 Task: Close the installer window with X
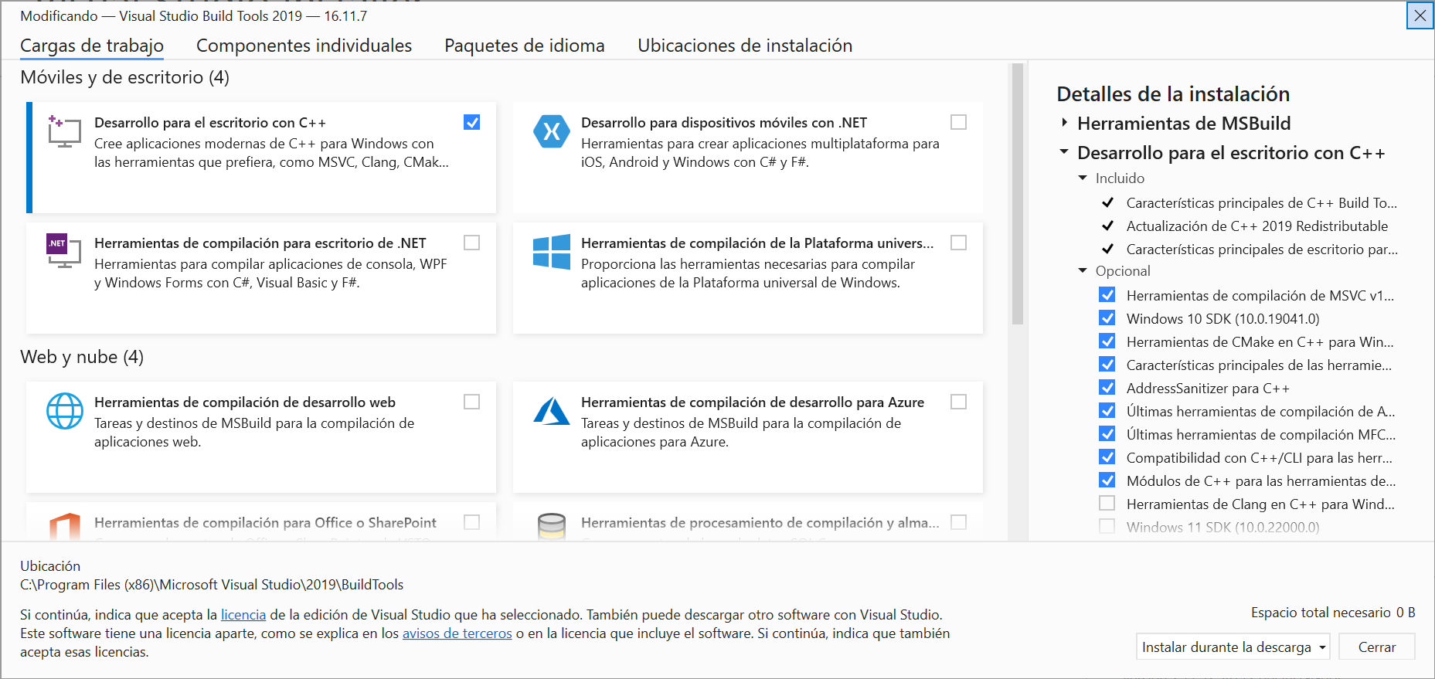point(1420,15)
